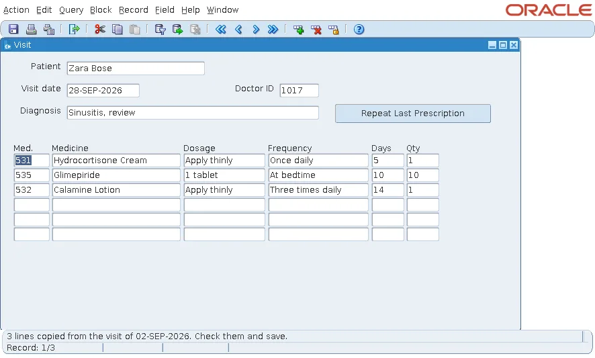Go to the previous record arrow
Viewport: 595px width, 358px height.
[x=238, y=30]
